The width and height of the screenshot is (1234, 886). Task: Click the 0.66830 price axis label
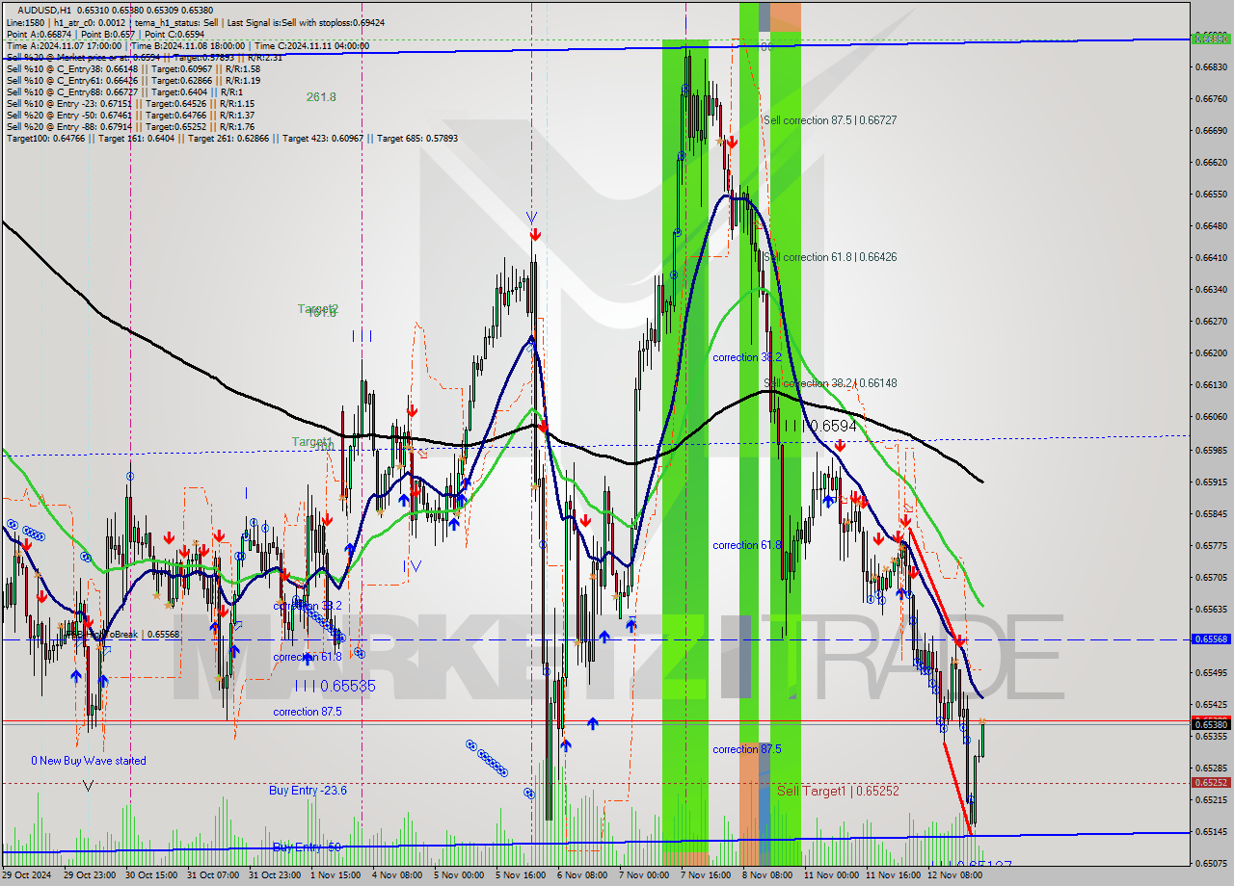click(x=1211, y=66)
